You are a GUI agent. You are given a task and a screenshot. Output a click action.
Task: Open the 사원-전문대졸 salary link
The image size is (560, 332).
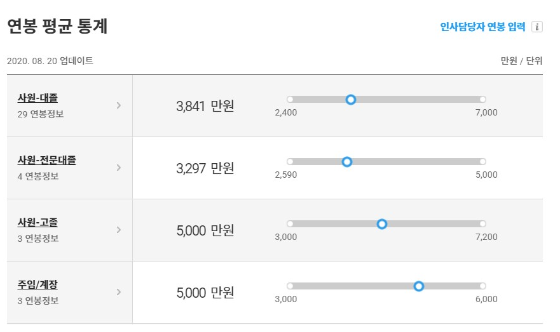click(x=47, y=160)
